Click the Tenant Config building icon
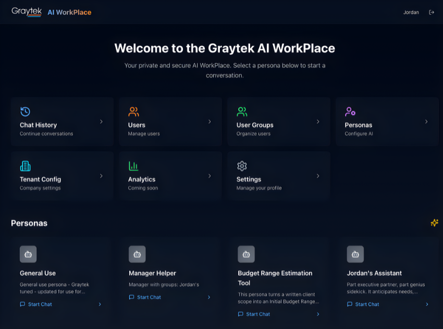The image size is (443, 329). pos(25,166)
